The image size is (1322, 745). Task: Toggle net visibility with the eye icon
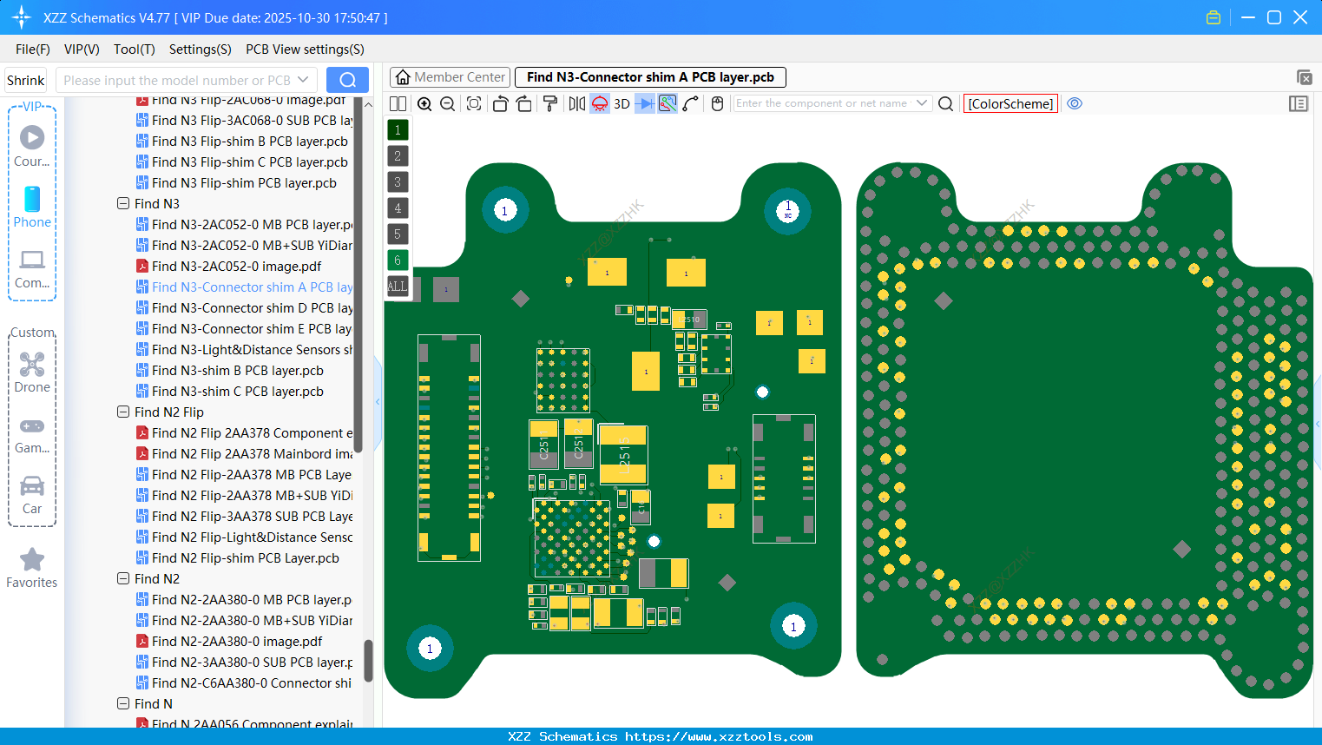pos(1075,103)
